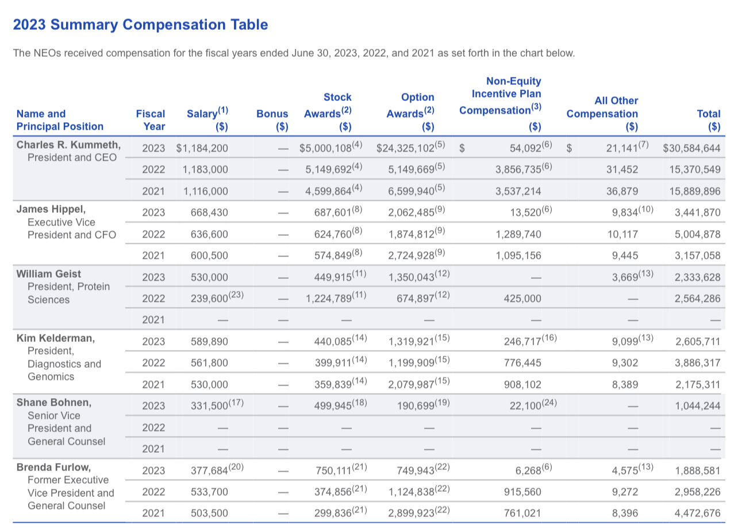The height and width of the screenshot is (529, 738).
Task: Select the incentive value 915,560
Action: pyautogui.click(x=522, y=492)
